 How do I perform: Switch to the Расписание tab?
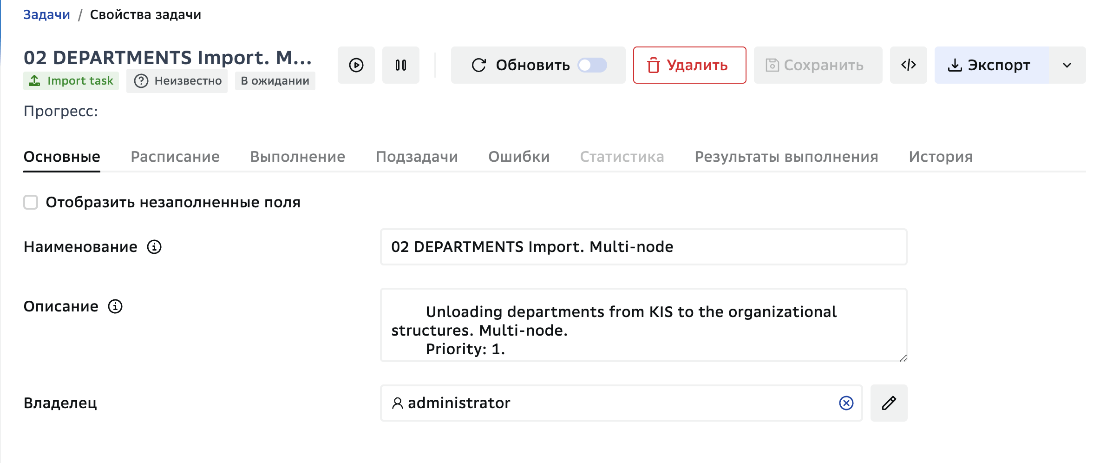click(x=175, y=157)
